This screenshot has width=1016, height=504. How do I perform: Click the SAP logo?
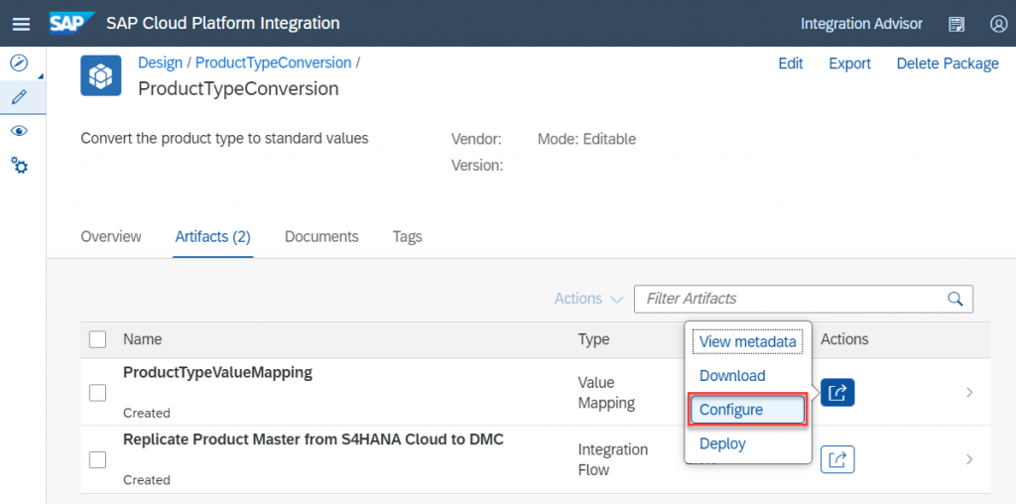tap(71, 24)
